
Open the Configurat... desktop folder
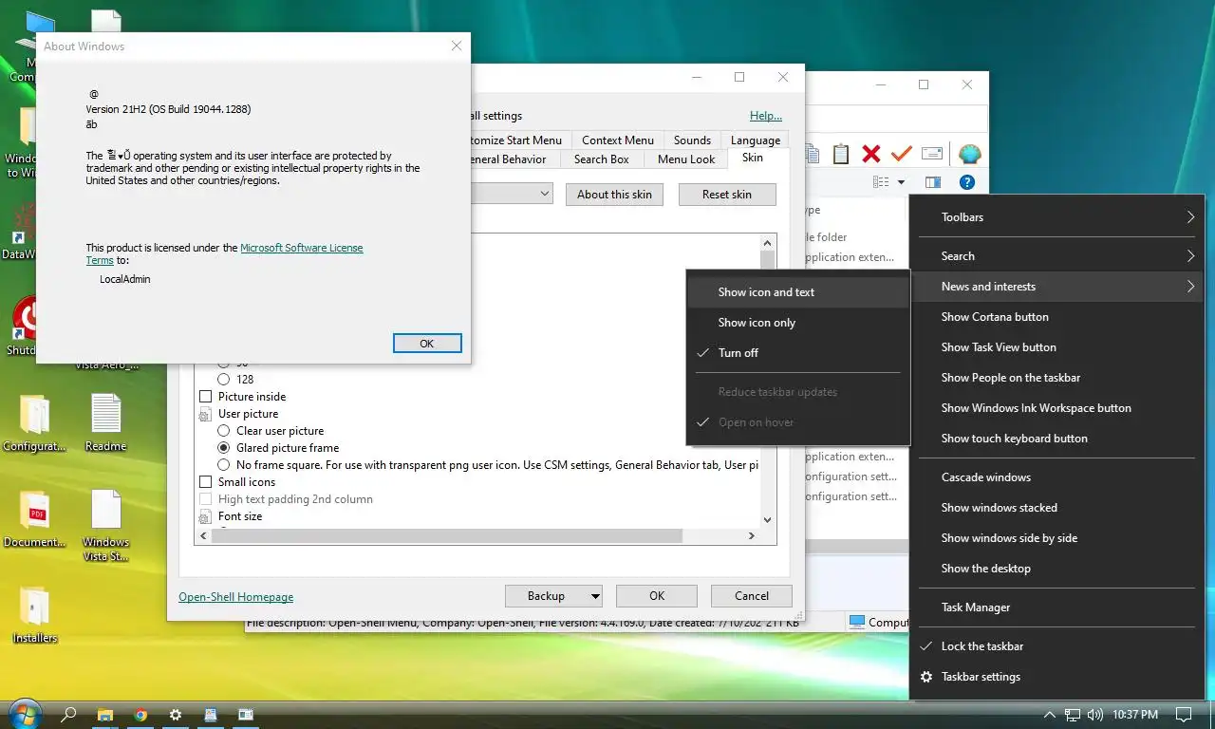35,423
